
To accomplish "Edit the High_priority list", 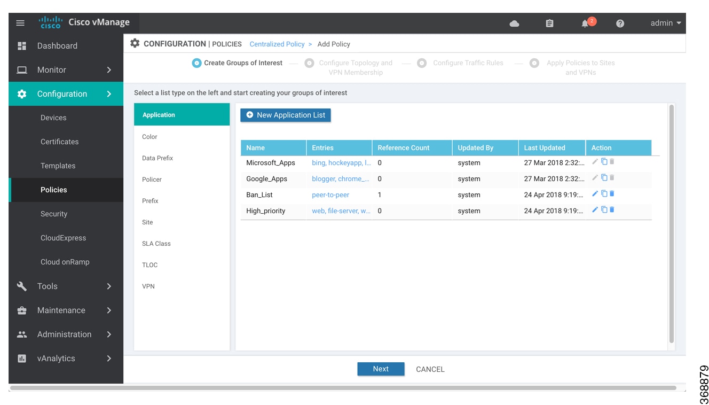I will pyautogui.click(x=595, y=210).
